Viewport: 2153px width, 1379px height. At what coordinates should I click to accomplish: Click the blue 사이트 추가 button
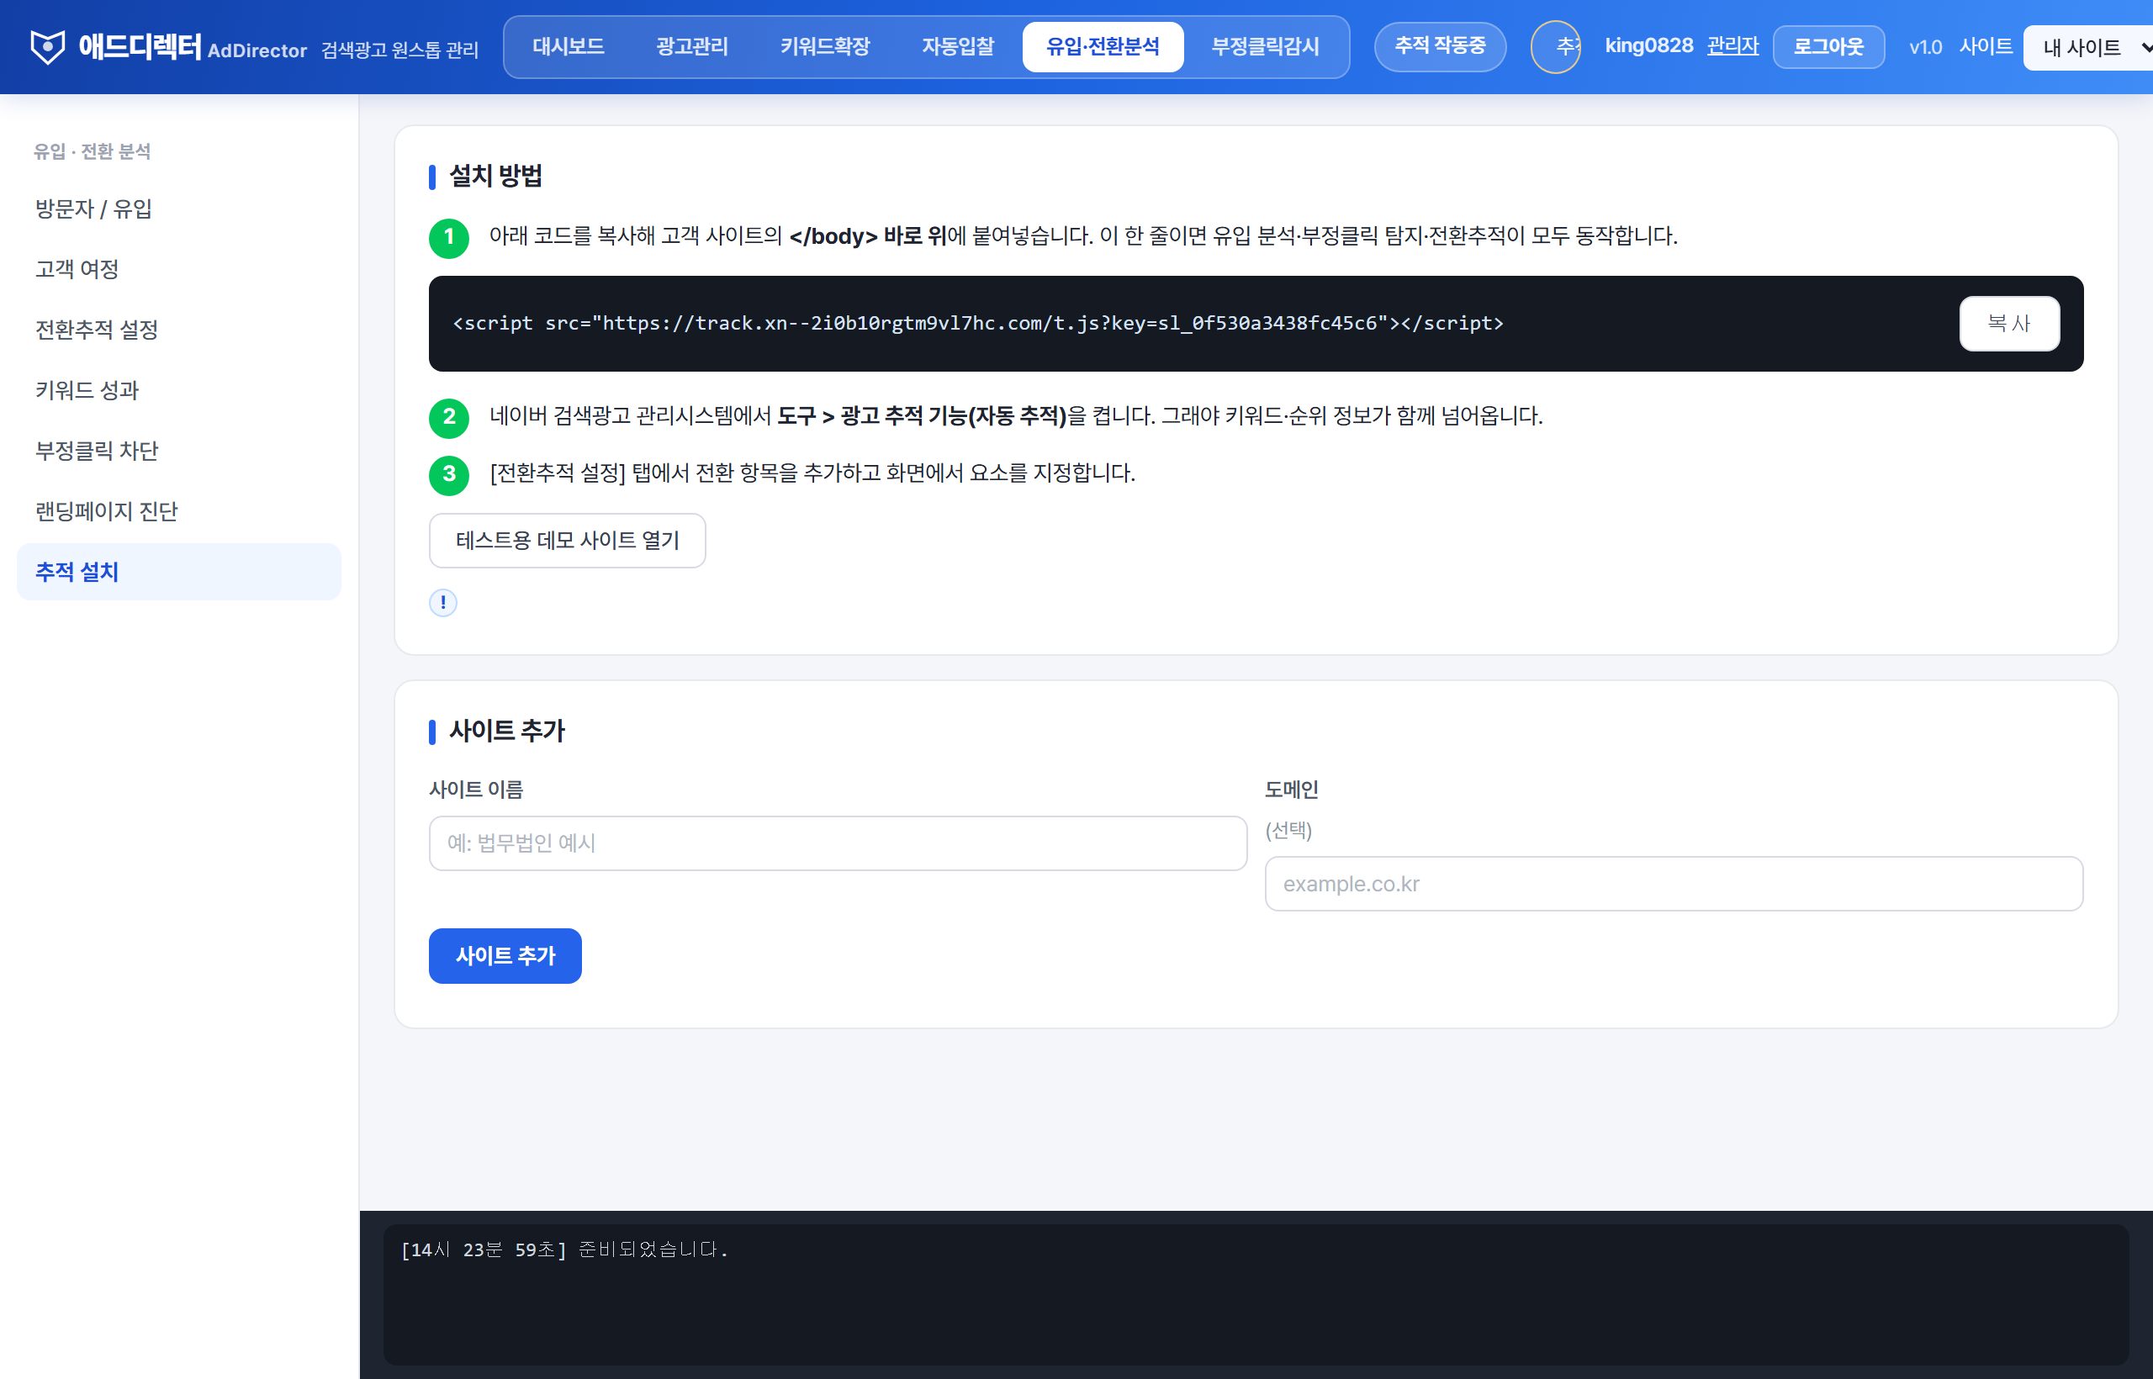(x=505, y=956)
